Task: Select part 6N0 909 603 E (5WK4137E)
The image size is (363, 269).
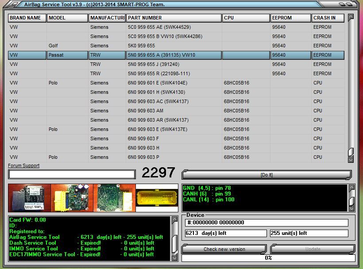Action: pos(176,129)
